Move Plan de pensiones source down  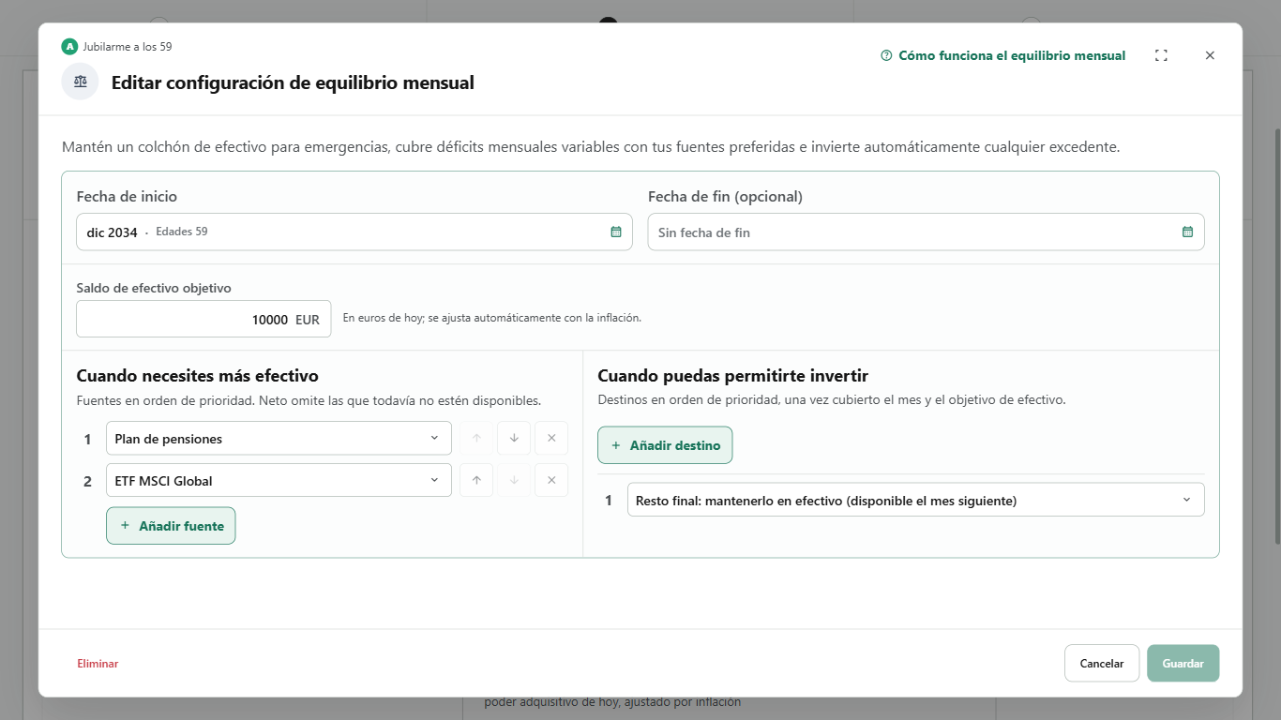click(514, 439)
